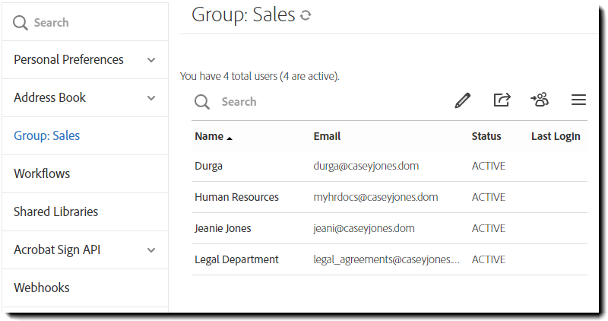608x321 pixels.
Task: Click the user list search field
Action: 319,102
